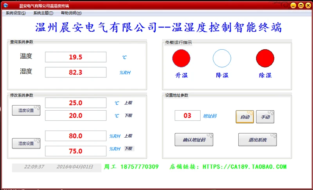Click the humidity reading field 82.3
The width and height of the screenshot is (313, 190).
tap(76, 72)
